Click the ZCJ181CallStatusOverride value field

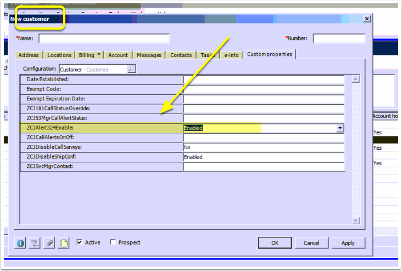pos(264,109)
